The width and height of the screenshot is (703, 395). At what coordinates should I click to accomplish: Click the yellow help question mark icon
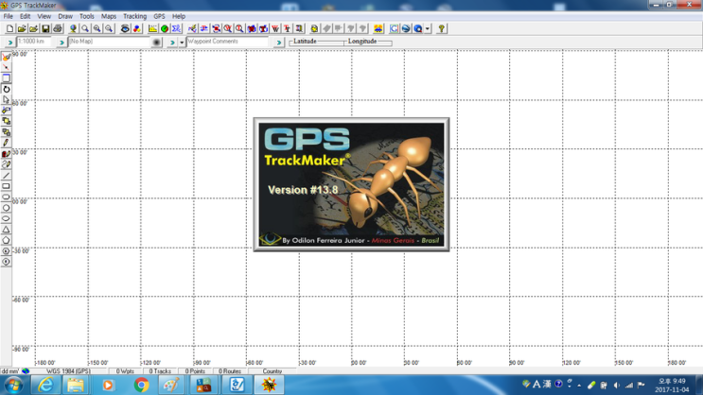click(x=441, y=28)
